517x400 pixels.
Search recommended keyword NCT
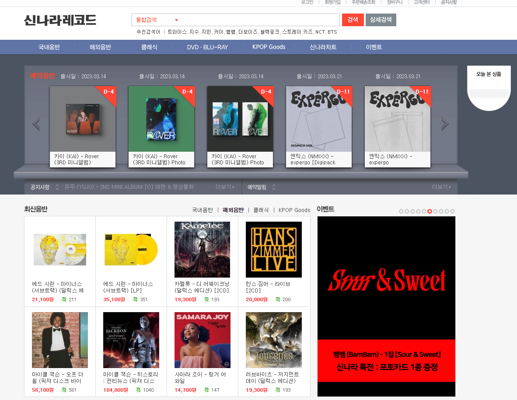[320, 32]
